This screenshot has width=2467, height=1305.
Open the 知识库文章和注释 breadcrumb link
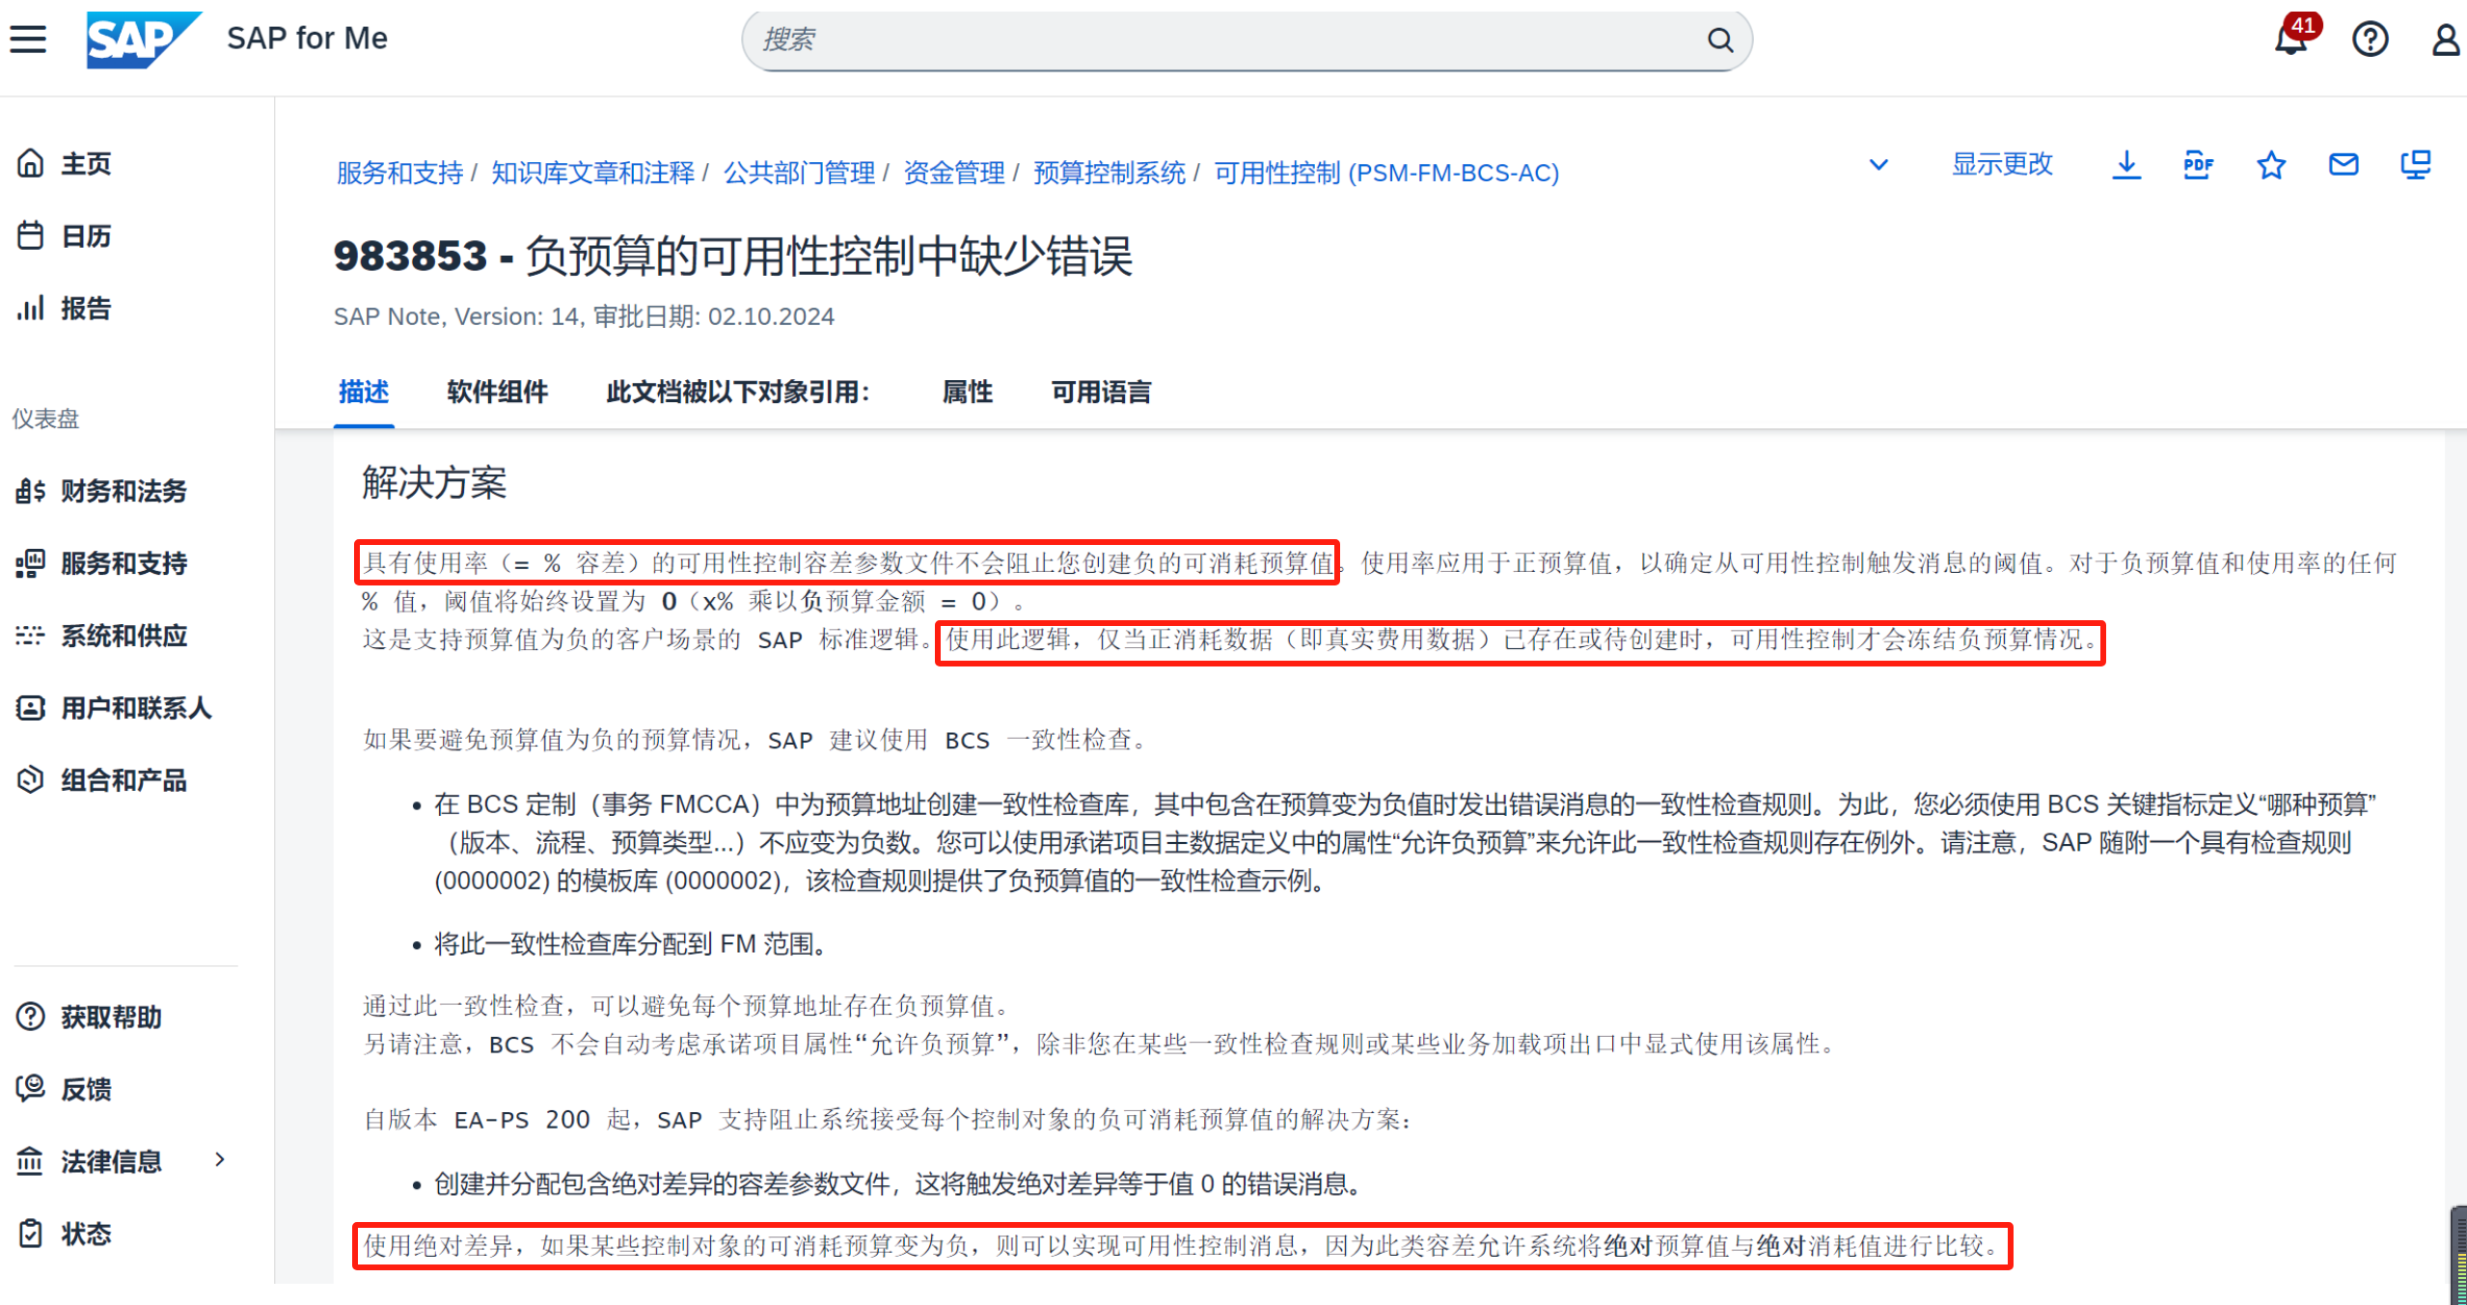[x=592, y=173]
